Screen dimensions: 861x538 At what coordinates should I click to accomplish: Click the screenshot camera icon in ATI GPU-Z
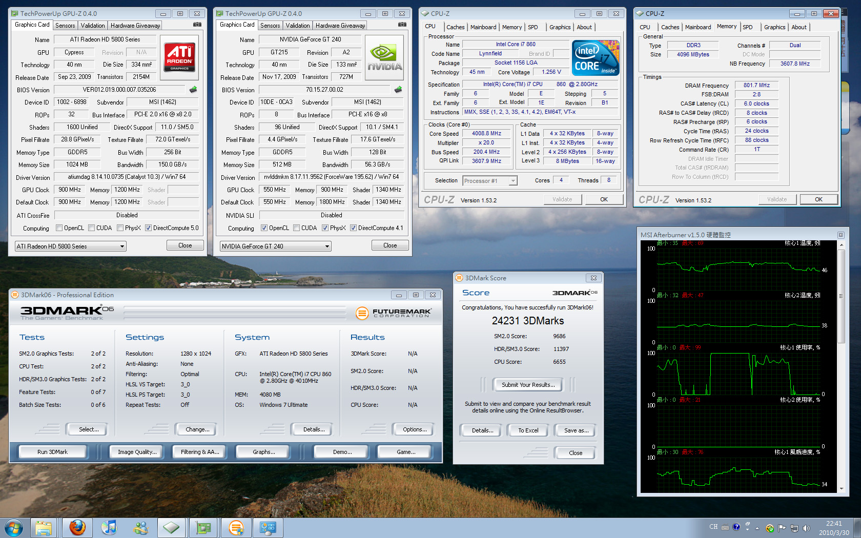[197, 25]
